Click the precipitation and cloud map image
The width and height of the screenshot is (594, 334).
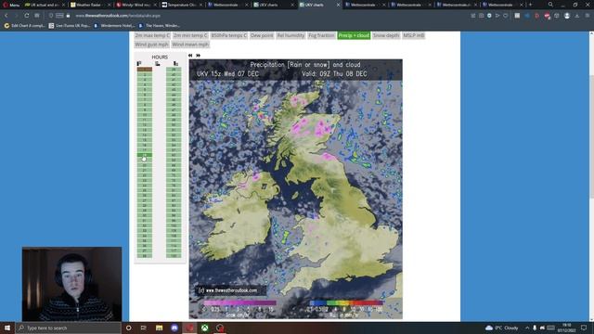(x=296, y=189)
